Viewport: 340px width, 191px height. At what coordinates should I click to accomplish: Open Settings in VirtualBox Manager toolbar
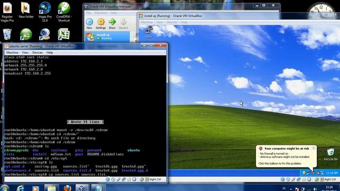pyautogui.click(x=100, y=24)
